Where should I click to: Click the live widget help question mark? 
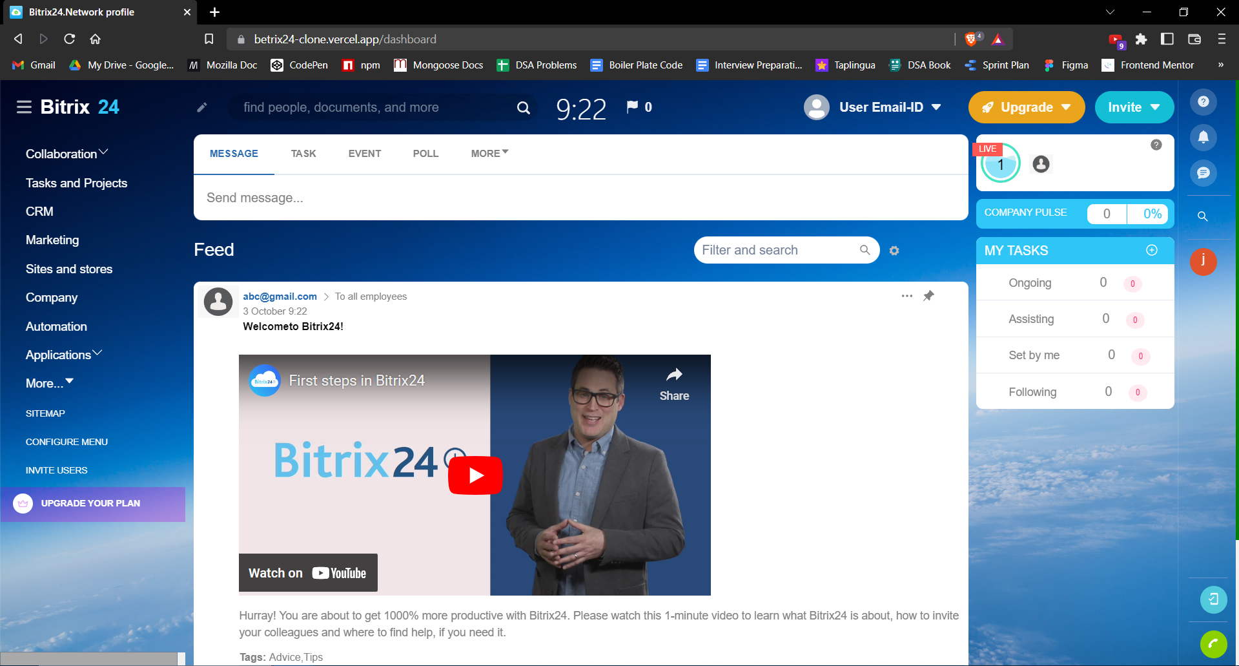[1156, 145]
